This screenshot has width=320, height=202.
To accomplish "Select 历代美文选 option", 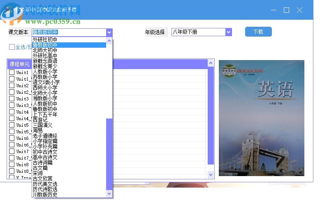I will coord(69,184).
